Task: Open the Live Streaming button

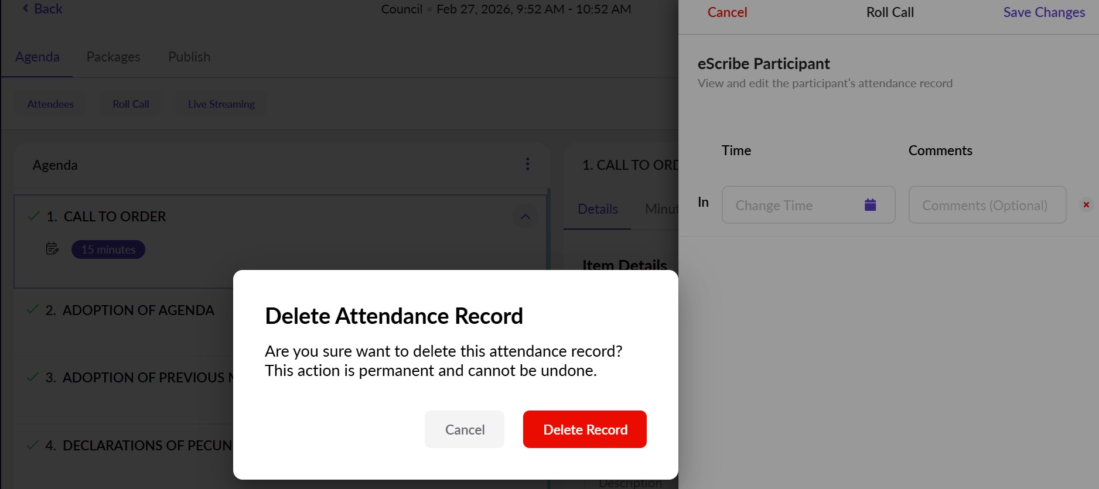Action: (221, 104)
